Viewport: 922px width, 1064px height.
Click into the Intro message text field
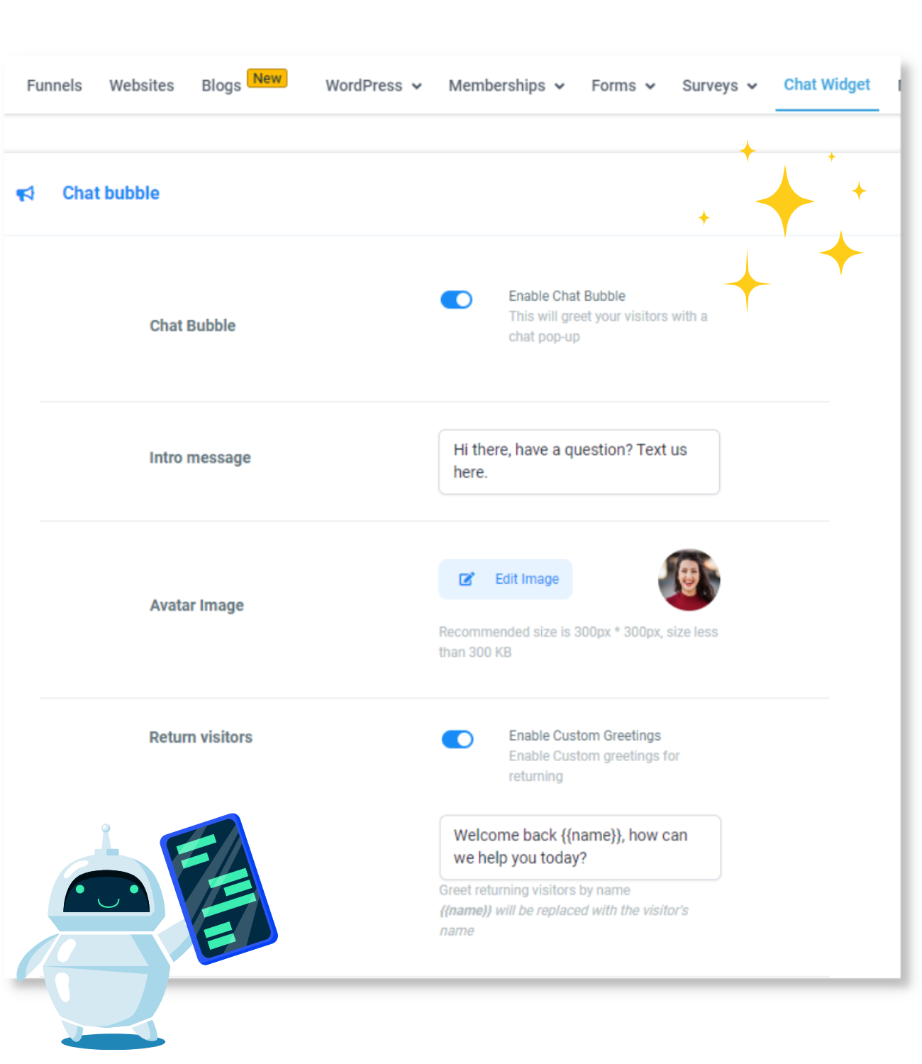click(x=579, y=462)
